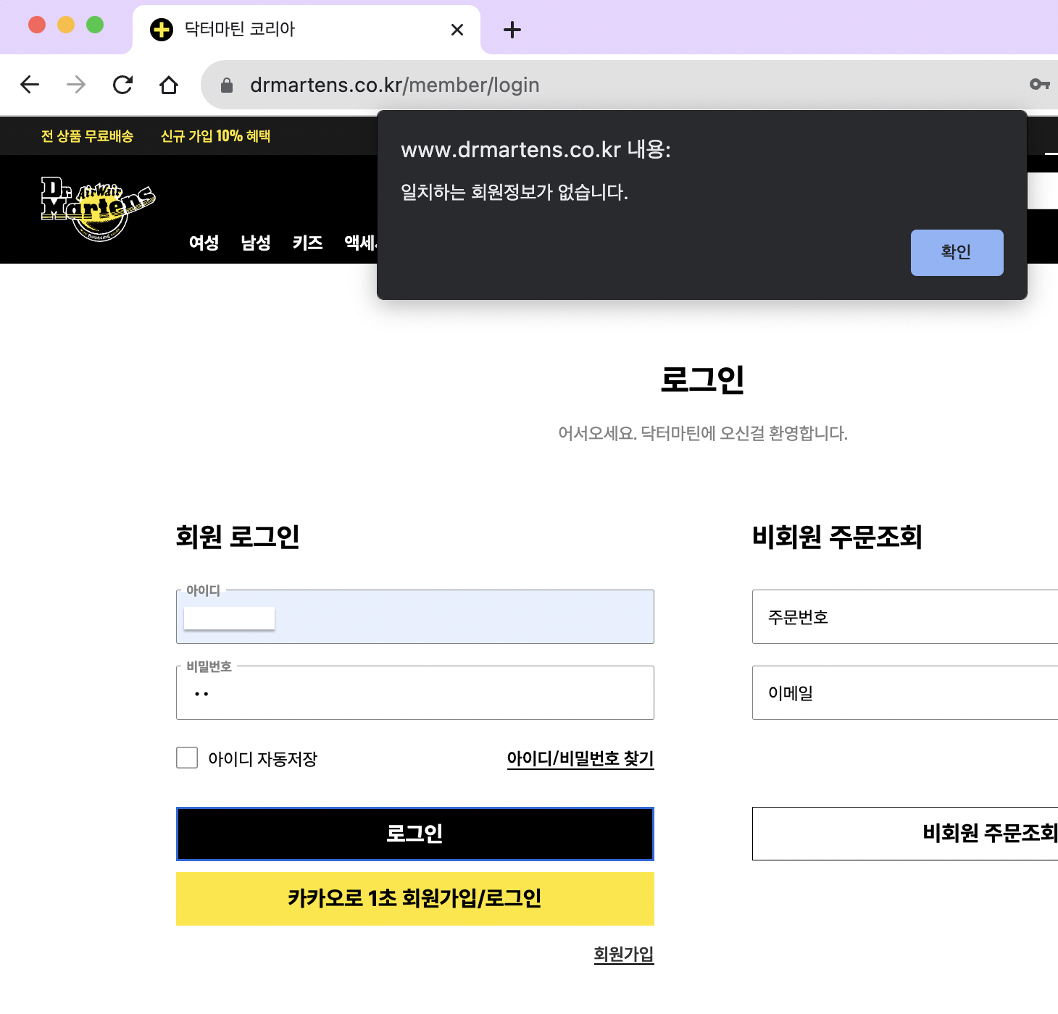1058x1014 pixels.
Task: Click the 비회원 주문조회 heading
Action: [x=837, y=537]
